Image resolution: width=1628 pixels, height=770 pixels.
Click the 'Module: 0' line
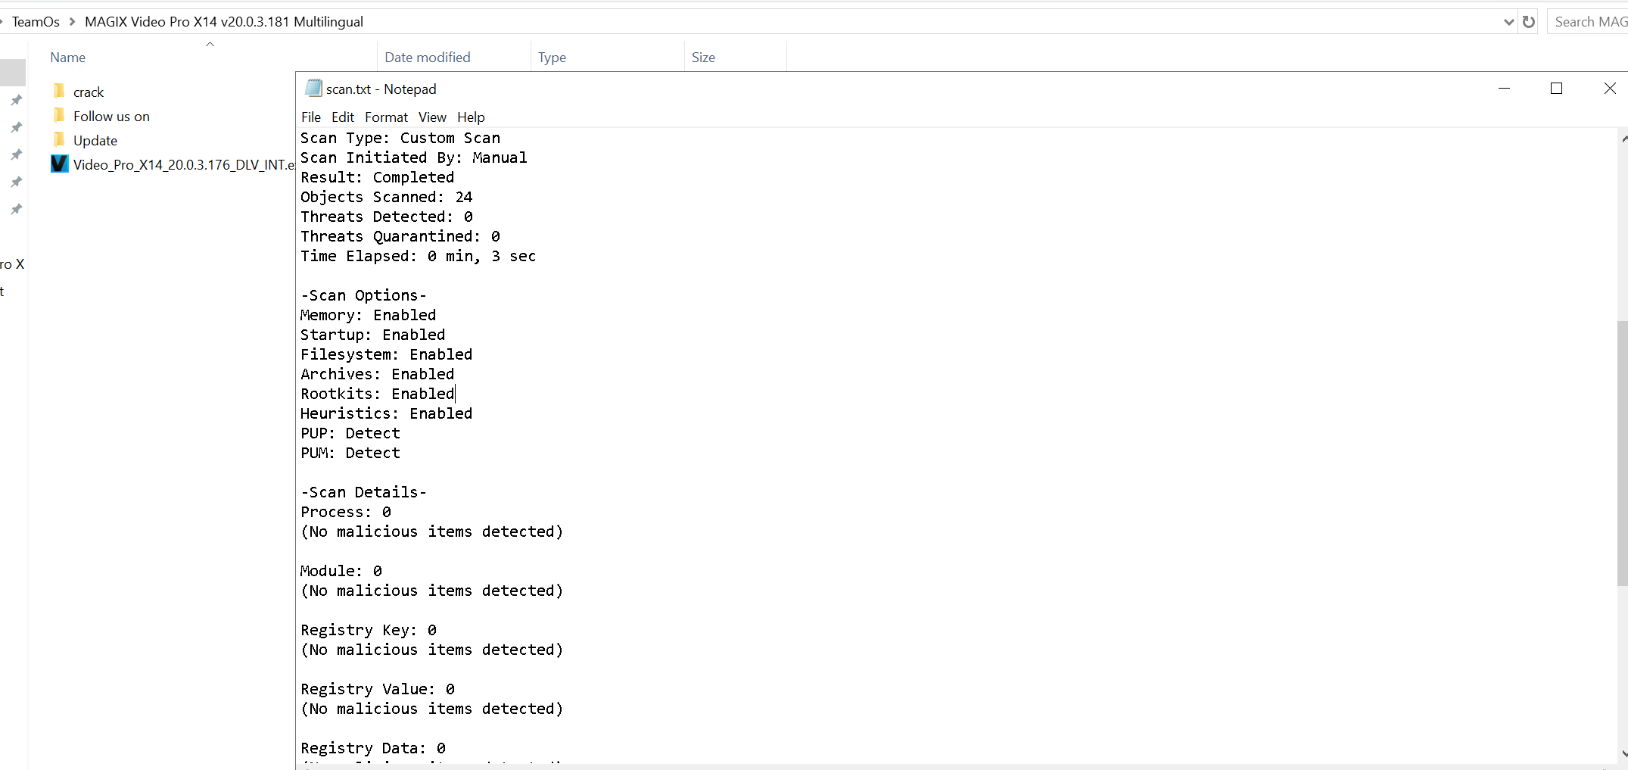(341, 571)
